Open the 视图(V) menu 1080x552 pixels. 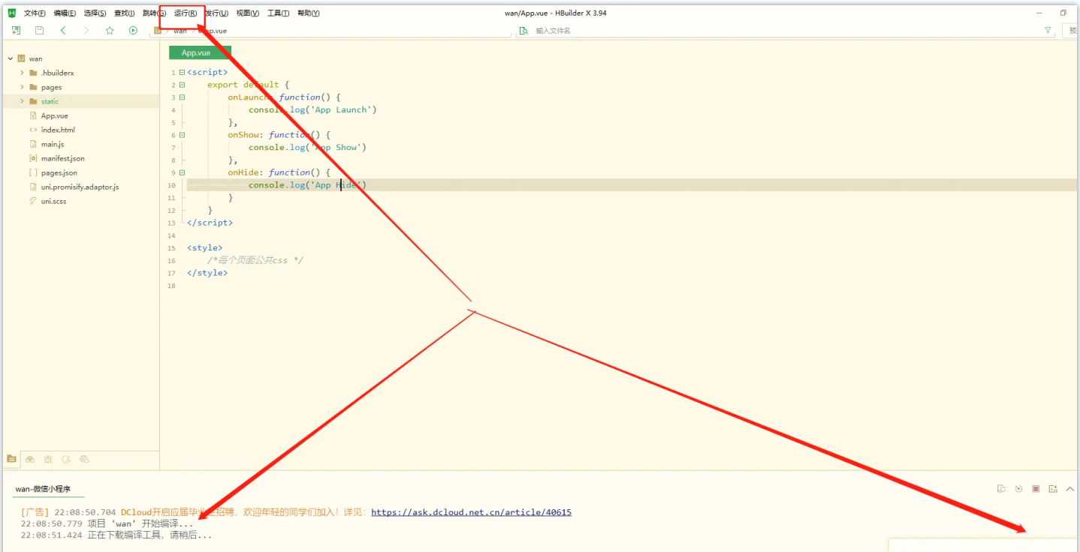pos(247,13)
